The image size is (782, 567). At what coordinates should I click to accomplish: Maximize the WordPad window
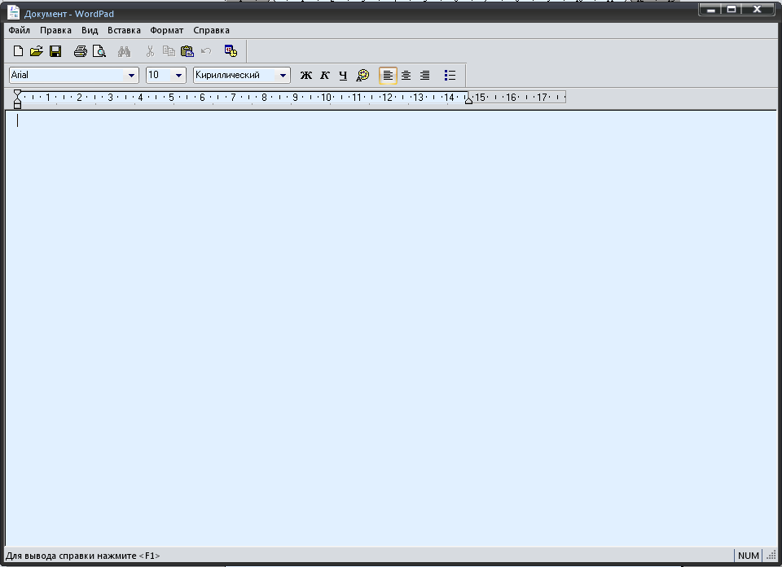[731, 10]
